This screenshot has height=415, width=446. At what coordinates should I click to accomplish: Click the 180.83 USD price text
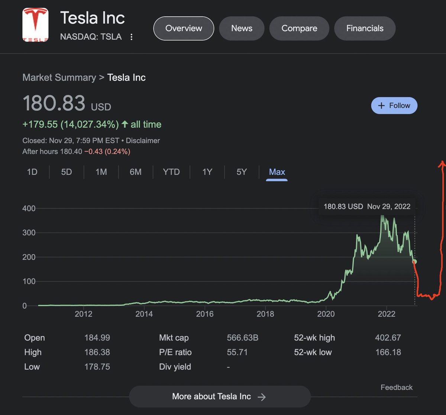[x=67, y=103]
